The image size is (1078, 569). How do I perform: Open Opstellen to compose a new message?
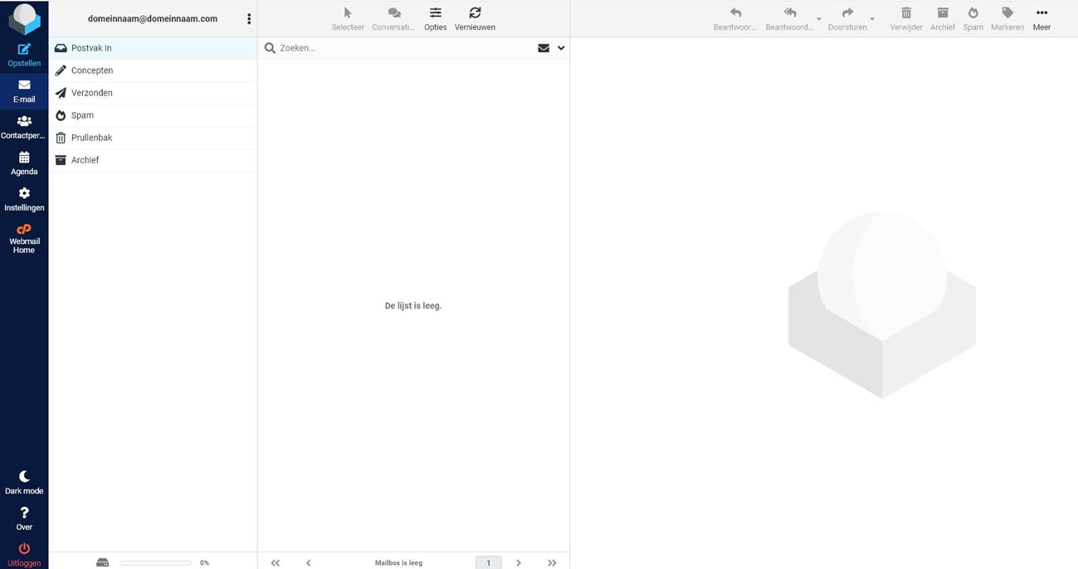click(x=24, y=55)
